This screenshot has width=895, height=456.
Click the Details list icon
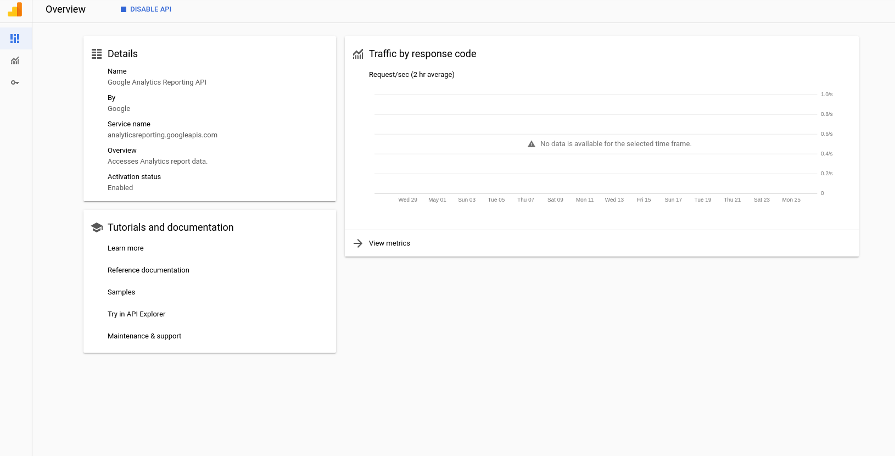(x=97, y=54)
